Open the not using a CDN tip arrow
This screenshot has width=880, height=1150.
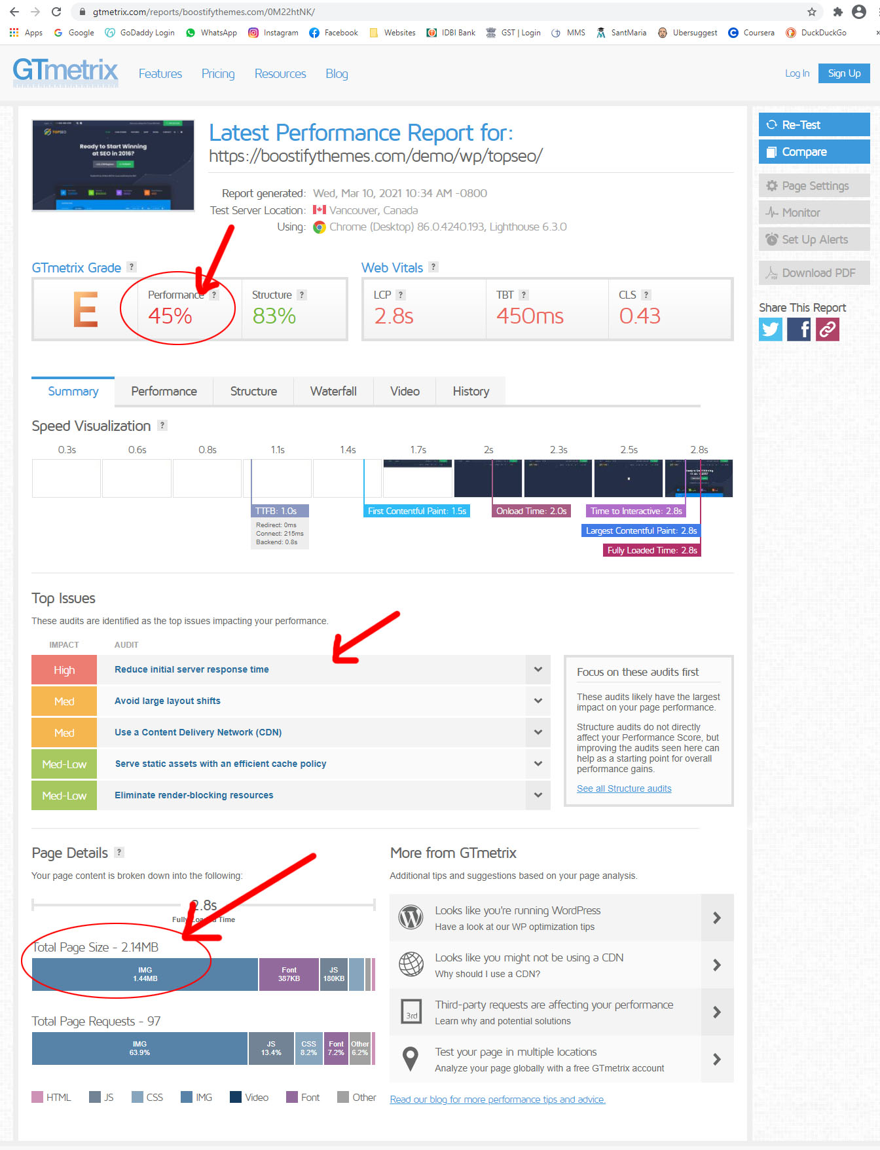point(717,965)
